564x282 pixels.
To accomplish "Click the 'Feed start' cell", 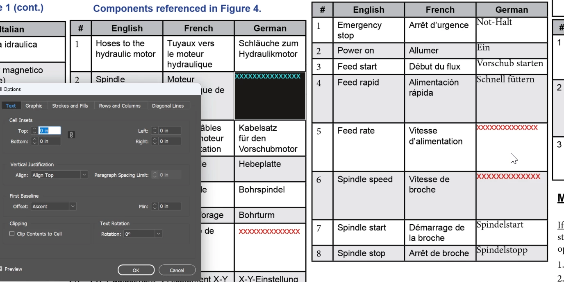I will (x=368, y=66).
